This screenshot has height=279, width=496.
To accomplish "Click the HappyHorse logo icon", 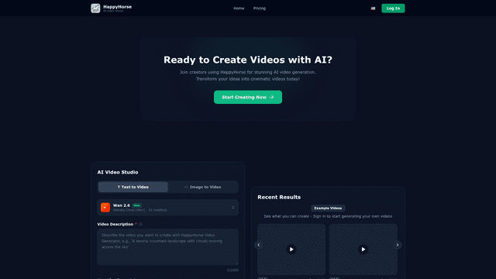I will click(x=95, y=9).
